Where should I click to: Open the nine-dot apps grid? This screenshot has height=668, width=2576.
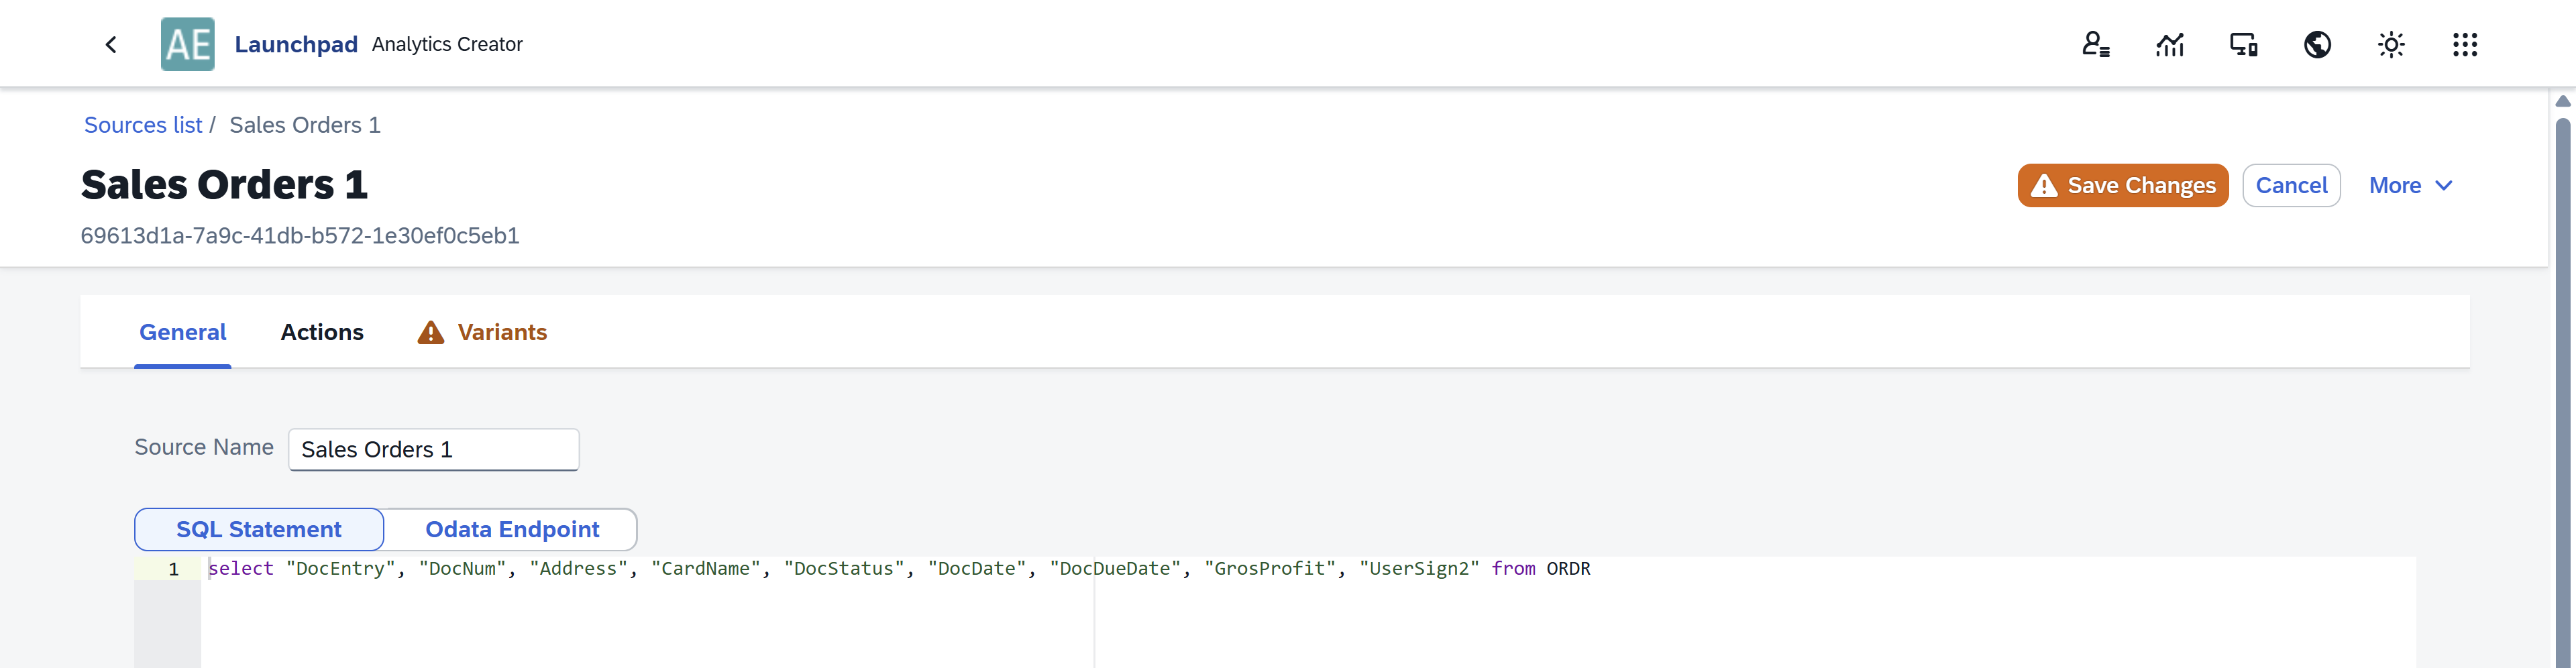pos(2464,44)
